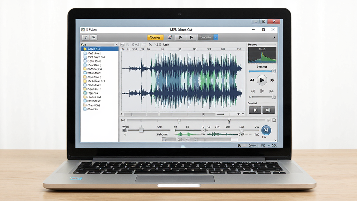Click the rounded square icon at the marker track's end
The image size is (357, 201).
[274, 120]
